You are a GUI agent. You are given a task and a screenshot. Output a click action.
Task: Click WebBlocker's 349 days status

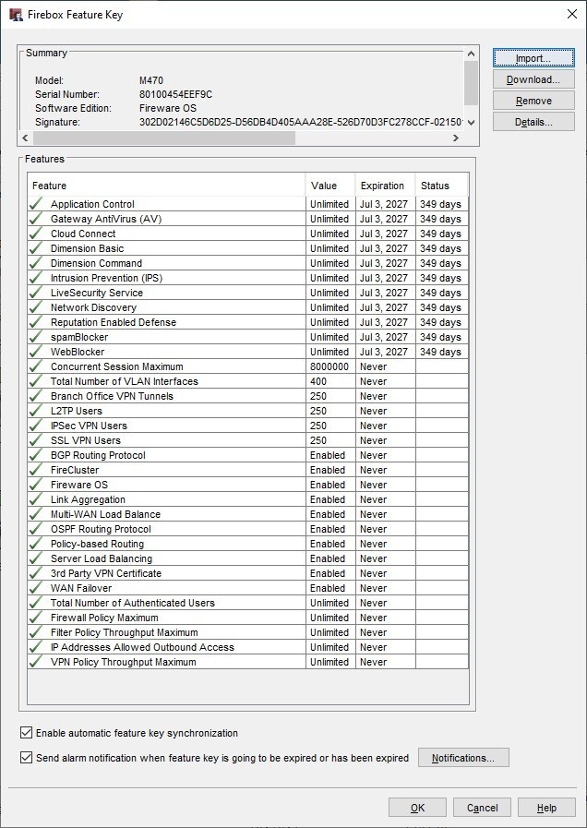coord(442,352)
